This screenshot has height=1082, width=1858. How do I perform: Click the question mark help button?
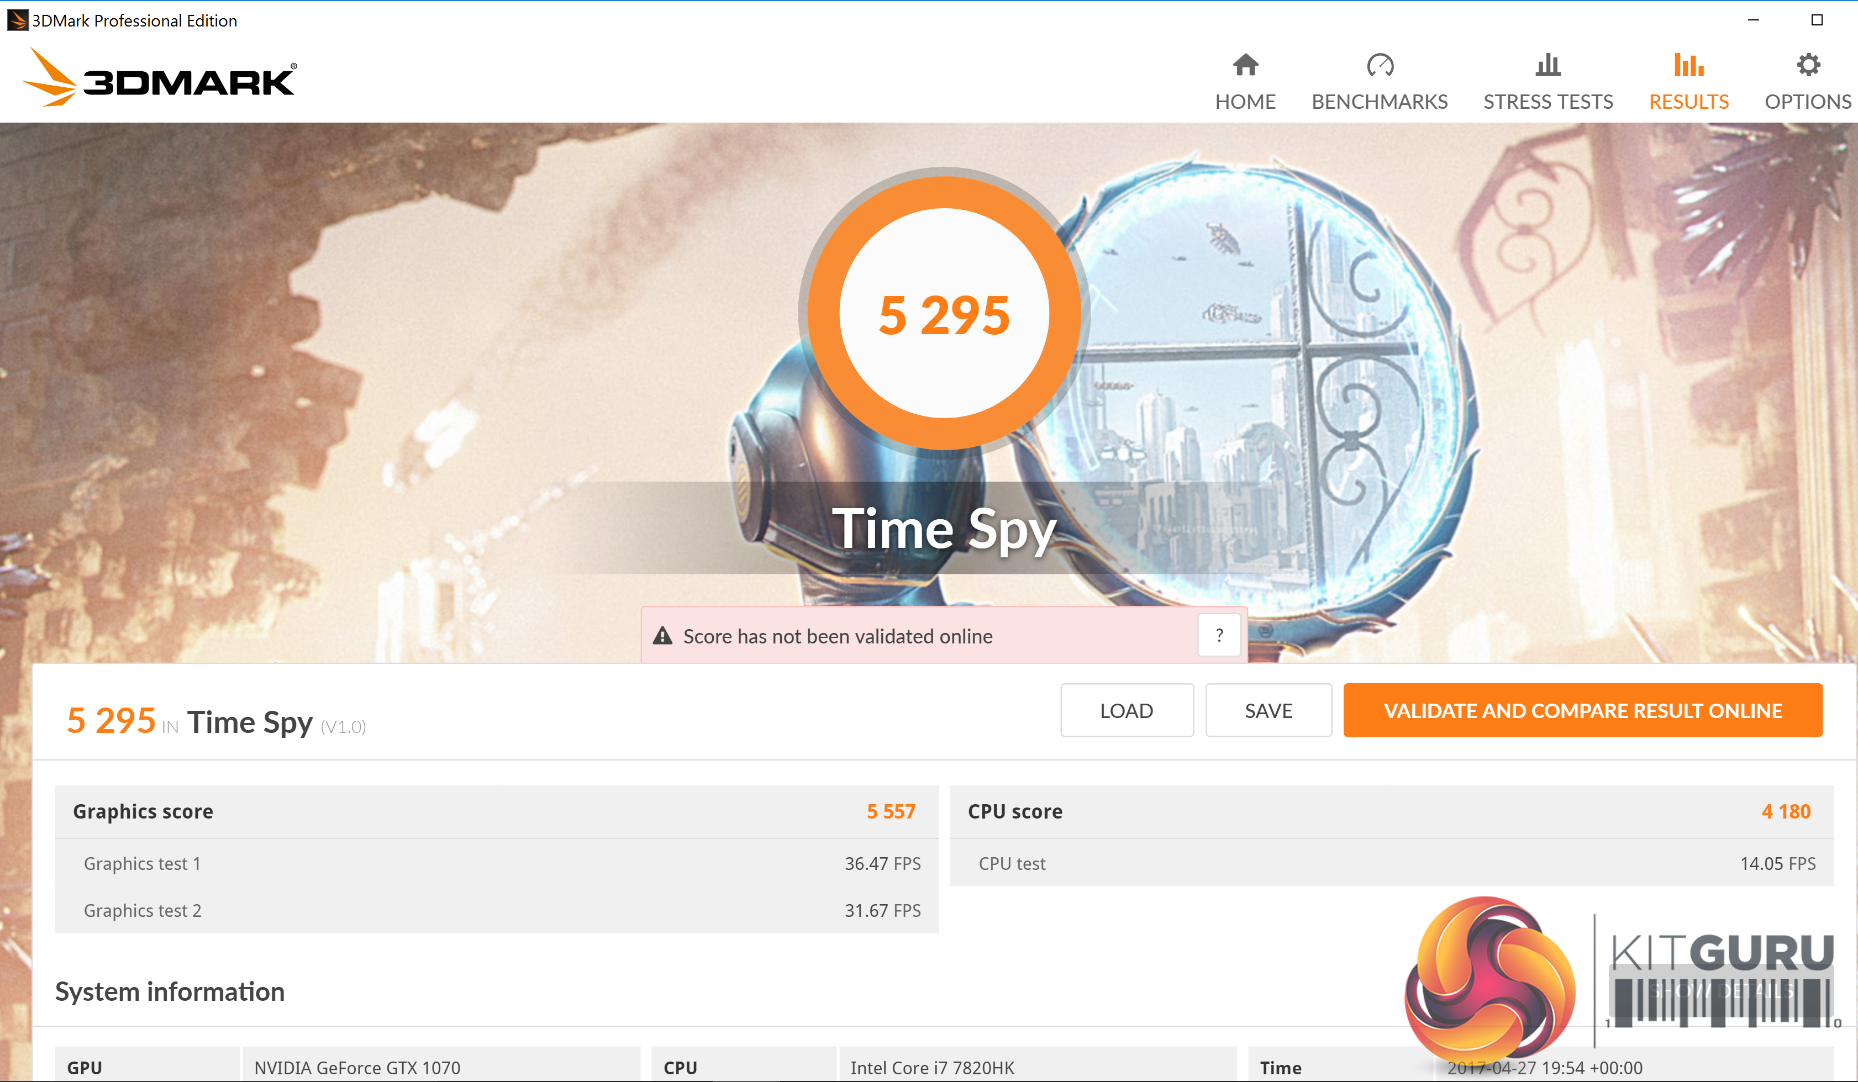pos(1219,635)
